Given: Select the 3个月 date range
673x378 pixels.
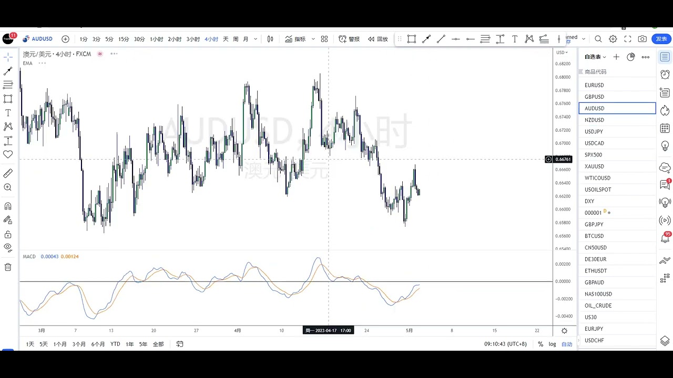Looking at the screenshot, I should click(79, 344).
